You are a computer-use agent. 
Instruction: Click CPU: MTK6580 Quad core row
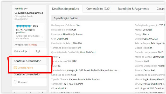click(150, 84)
